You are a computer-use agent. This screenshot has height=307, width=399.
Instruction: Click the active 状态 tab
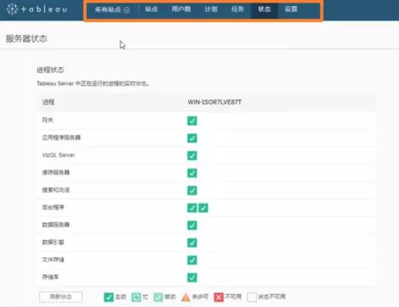(x=264, y=10)
